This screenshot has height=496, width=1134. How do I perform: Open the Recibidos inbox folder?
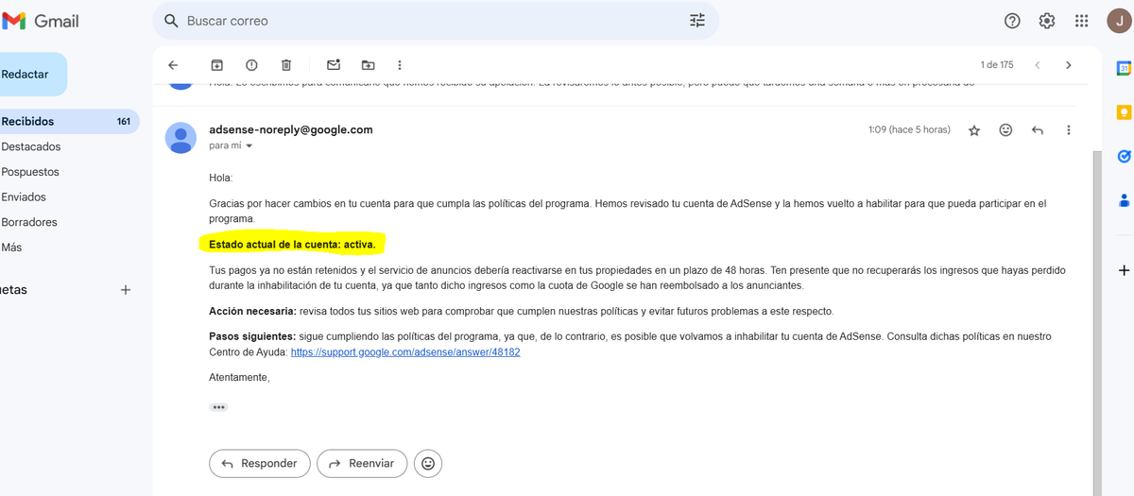click(68, 121)
